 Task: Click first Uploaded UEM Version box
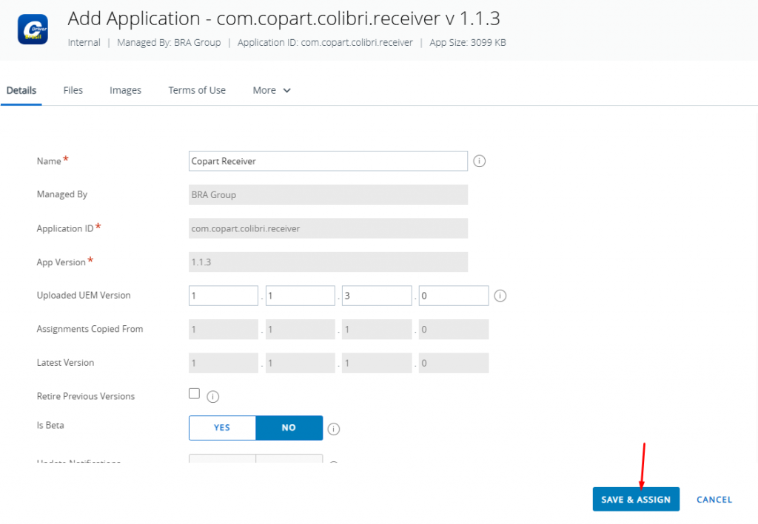(224, 296)
